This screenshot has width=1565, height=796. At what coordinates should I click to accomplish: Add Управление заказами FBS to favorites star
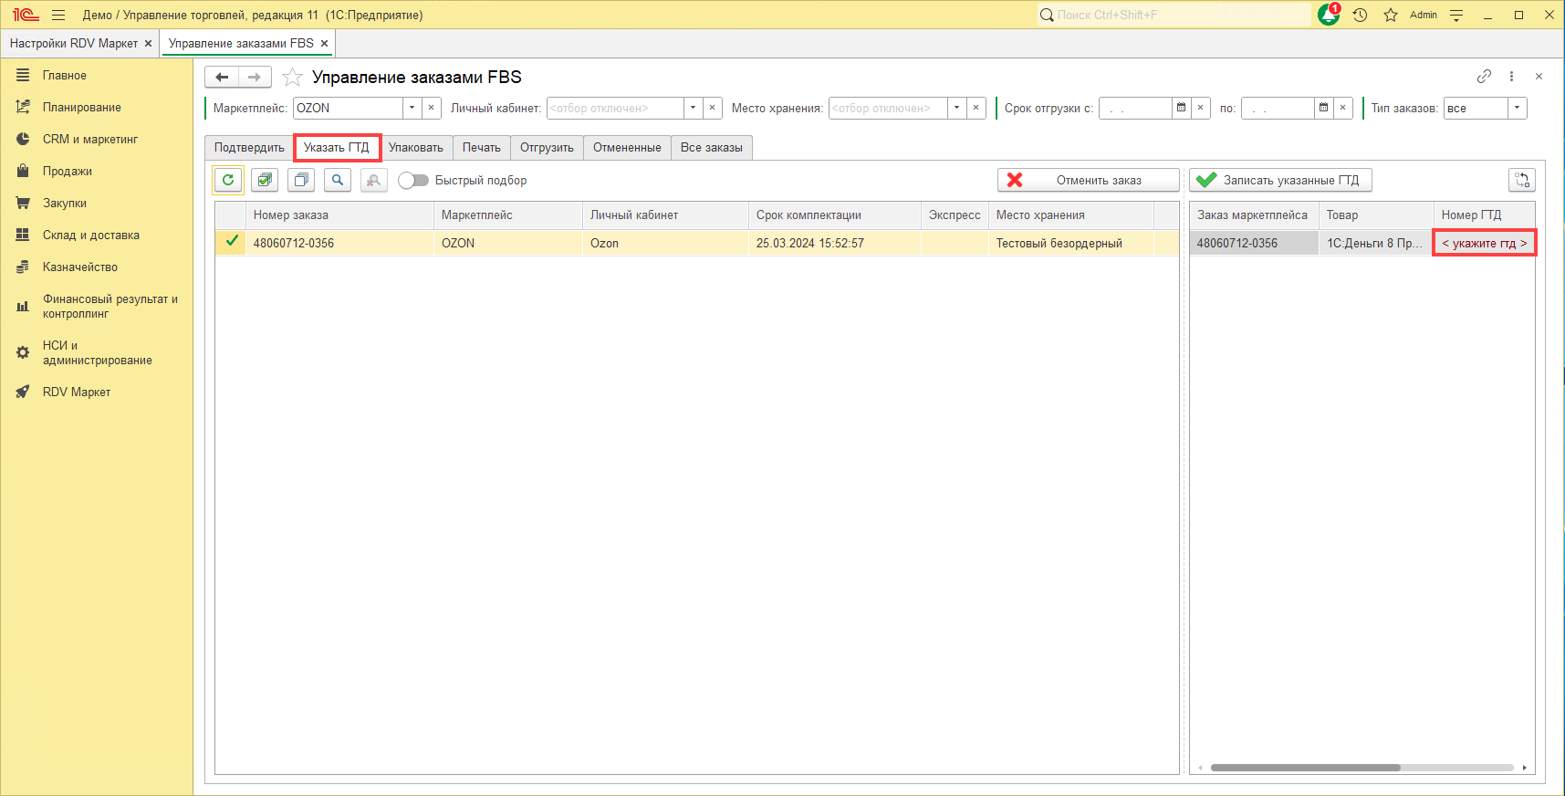point(292,78)
